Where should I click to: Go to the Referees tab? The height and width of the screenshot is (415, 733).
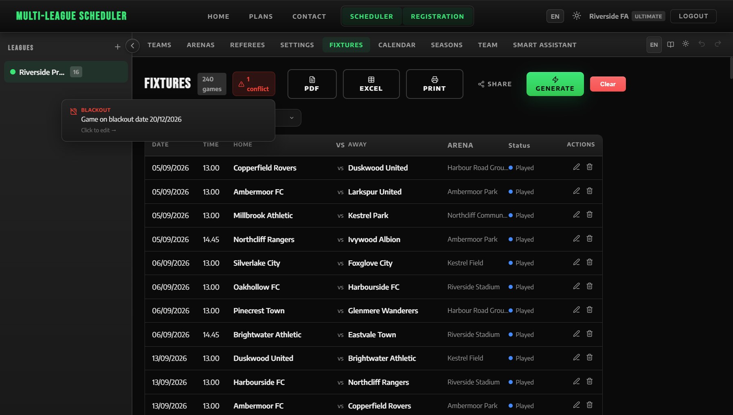(x=247, y=45)
